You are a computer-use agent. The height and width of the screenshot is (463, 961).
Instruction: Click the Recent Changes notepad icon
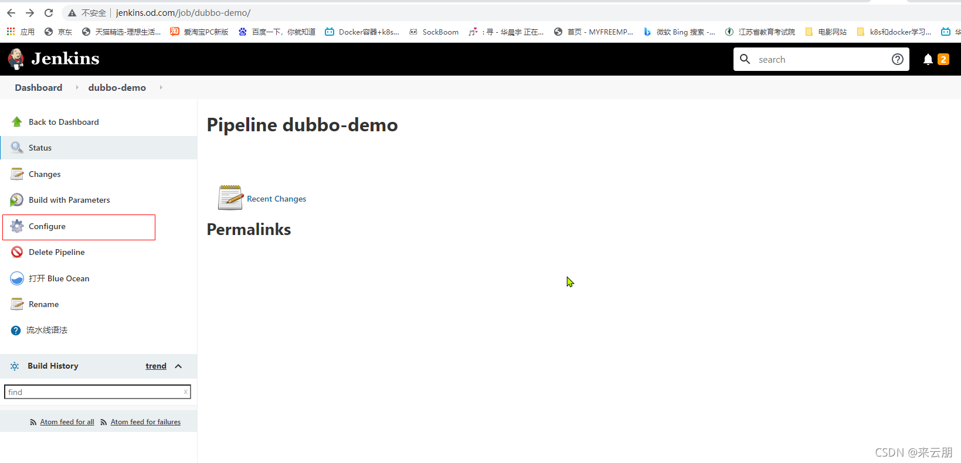[x=230, y=198]
